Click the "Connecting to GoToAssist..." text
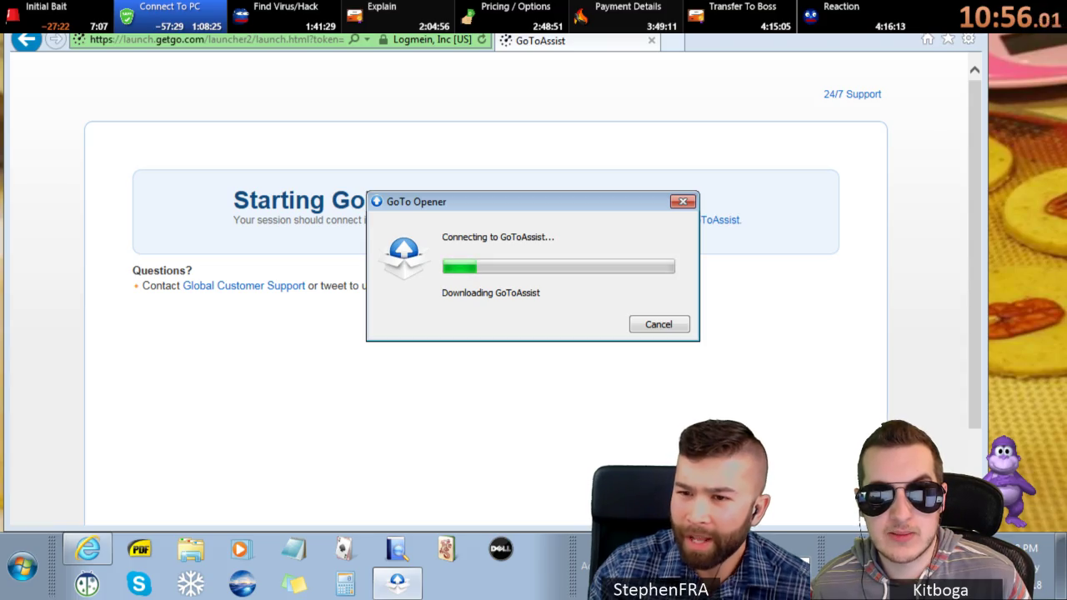 [x=498, y=237]
